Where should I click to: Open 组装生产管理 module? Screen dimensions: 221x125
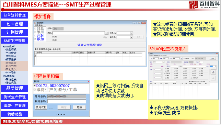point(14,105)
